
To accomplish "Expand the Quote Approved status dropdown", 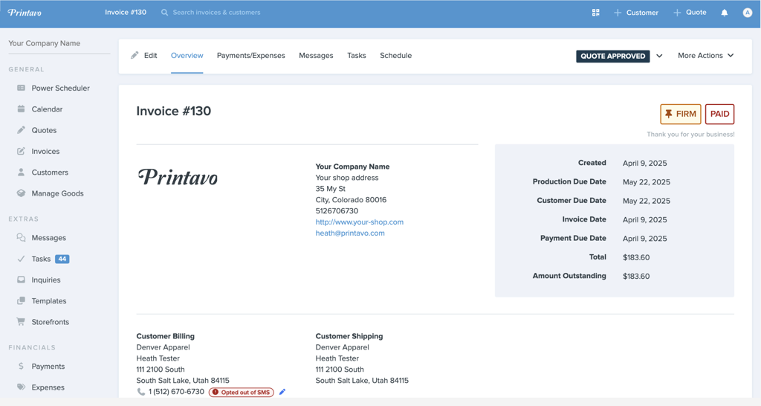I will 659,56.
